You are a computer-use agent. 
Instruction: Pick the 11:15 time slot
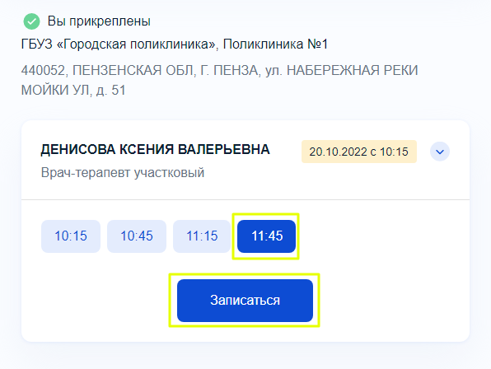click(202, 236)
